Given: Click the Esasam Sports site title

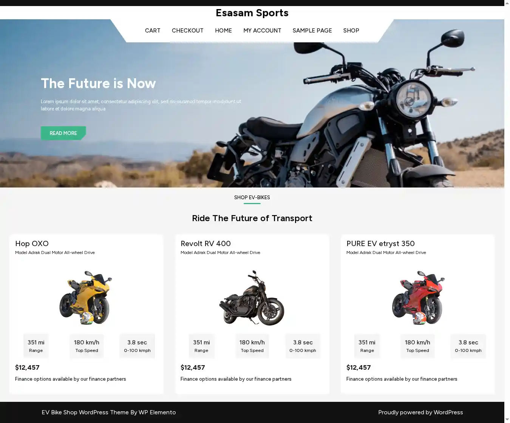Looking at the screenshot, I should point(252,13).
